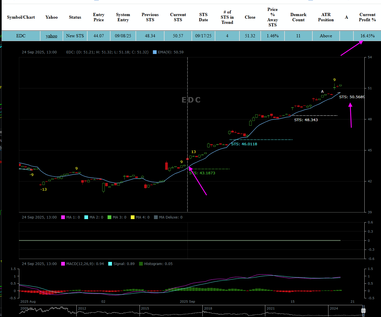Click the gray MA Deluxe legend square

tap(156, 217)
